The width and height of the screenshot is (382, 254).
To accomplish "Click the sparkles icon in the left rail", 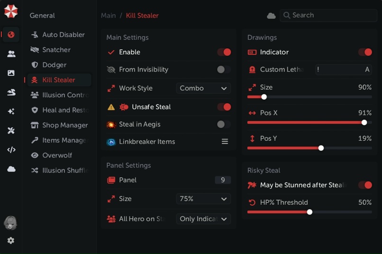I will point(11,111).
